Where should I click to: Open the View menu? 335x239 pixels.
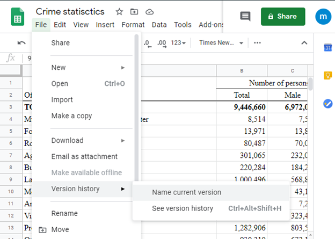click(81, 25)
